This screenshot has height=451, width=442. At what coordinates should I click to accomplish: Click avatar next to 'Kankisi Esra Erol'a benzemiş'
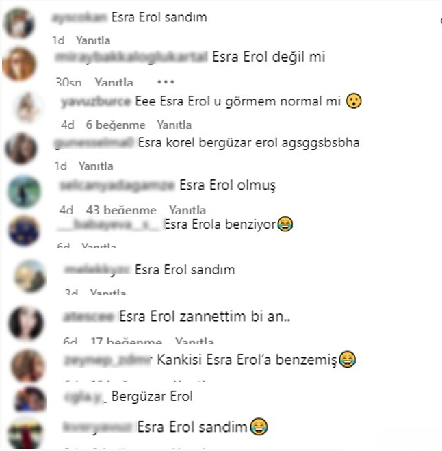pyautogui.click(x=27, y=366)
